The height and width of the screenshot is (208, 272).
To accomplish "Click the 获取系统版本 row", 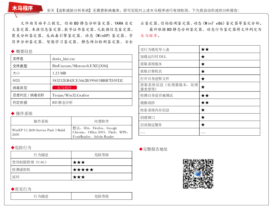I will point(199,64).
